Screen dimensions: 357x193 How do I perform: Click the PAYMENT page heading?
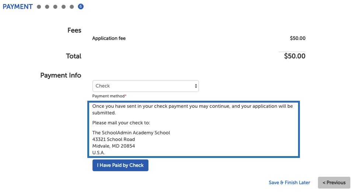point(18,7)
